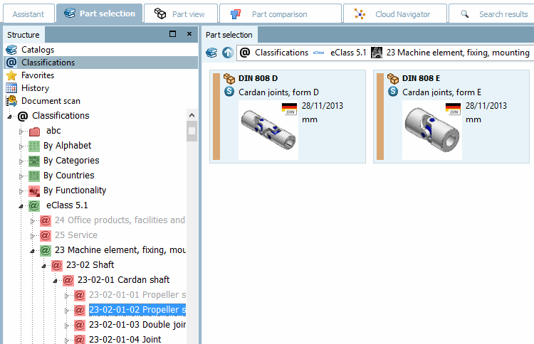Switch to the Cloud Navigator tab
Image resolution: width=534 pixels, height=344 pixels.
tap(394, 14)
